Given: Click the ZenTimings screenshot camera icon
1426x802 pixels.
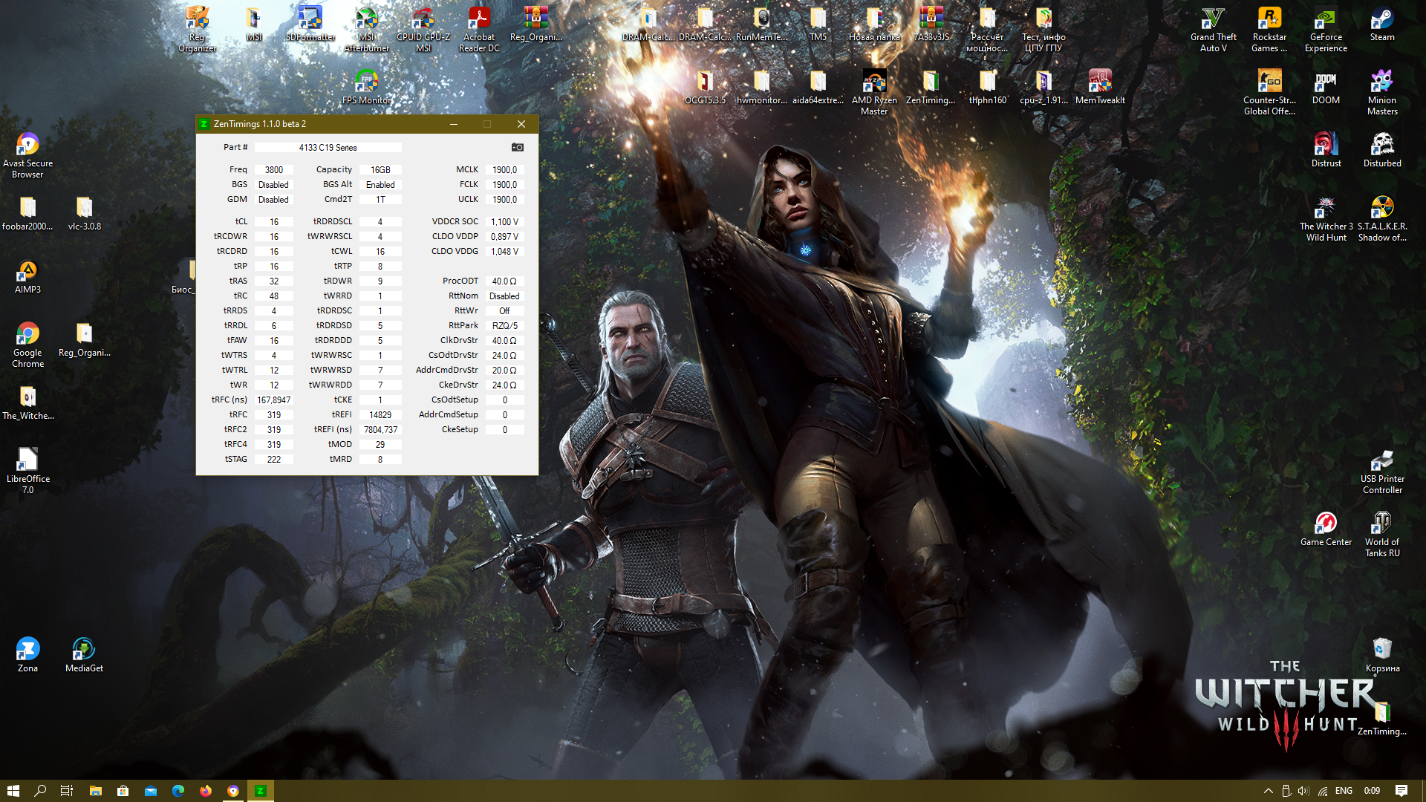Looking at the screenshot, I should (518, 147).
